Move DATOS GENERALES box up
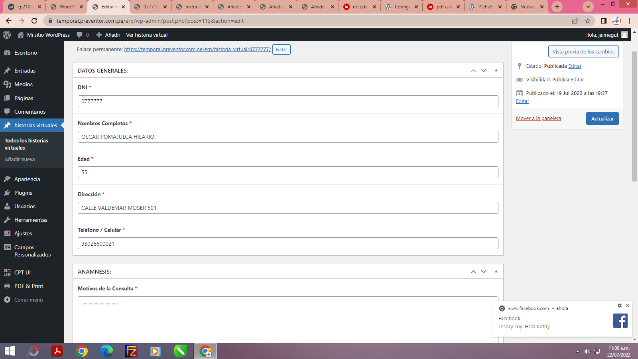 click(473, 71)
